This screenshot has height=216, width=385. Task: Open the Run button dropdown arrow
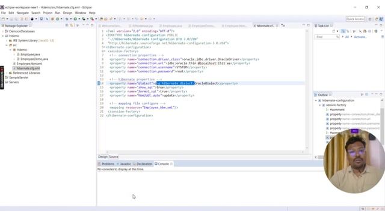point(79,19)
